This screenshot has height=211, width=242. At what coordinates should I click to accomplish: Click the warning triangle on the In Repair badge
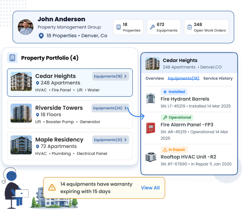coord(165,150)
